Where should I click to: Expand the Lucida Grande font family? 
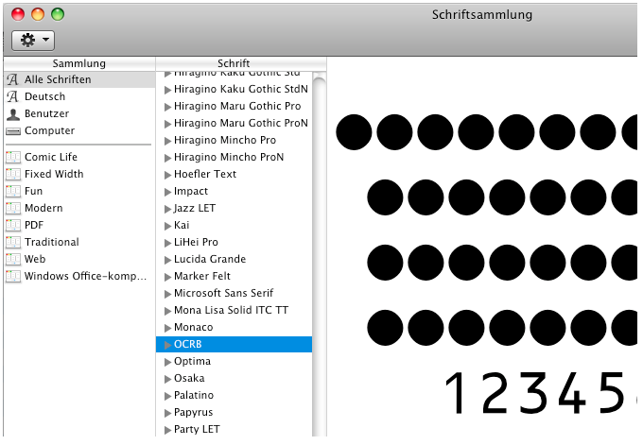click(168, 260)
